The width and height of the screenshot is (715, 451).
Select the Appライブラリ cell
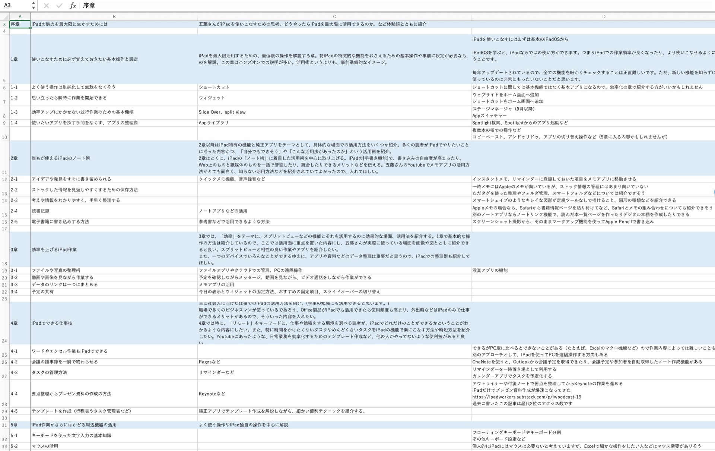[x=334, y=123]
